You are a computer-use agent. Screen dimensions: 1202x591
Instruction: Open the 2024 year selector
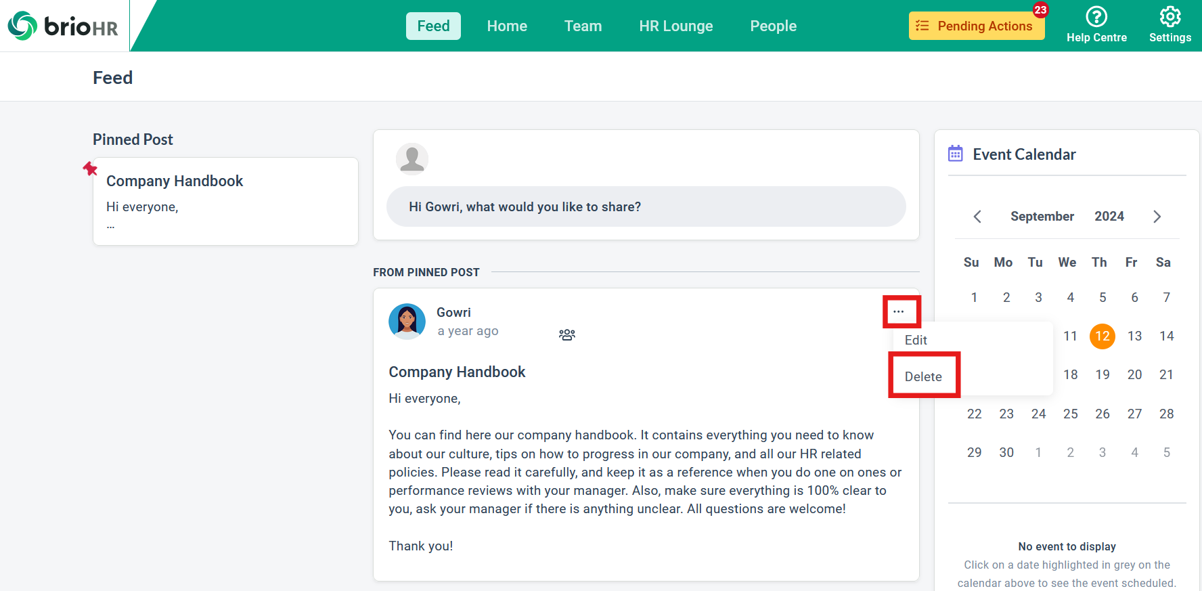point(1109,217)
